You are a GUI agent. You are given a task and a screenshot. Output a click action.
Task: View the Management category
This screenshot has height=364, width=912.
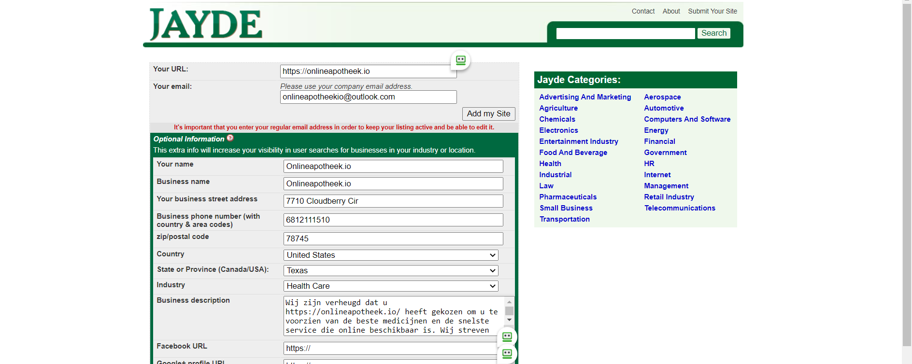666,186
